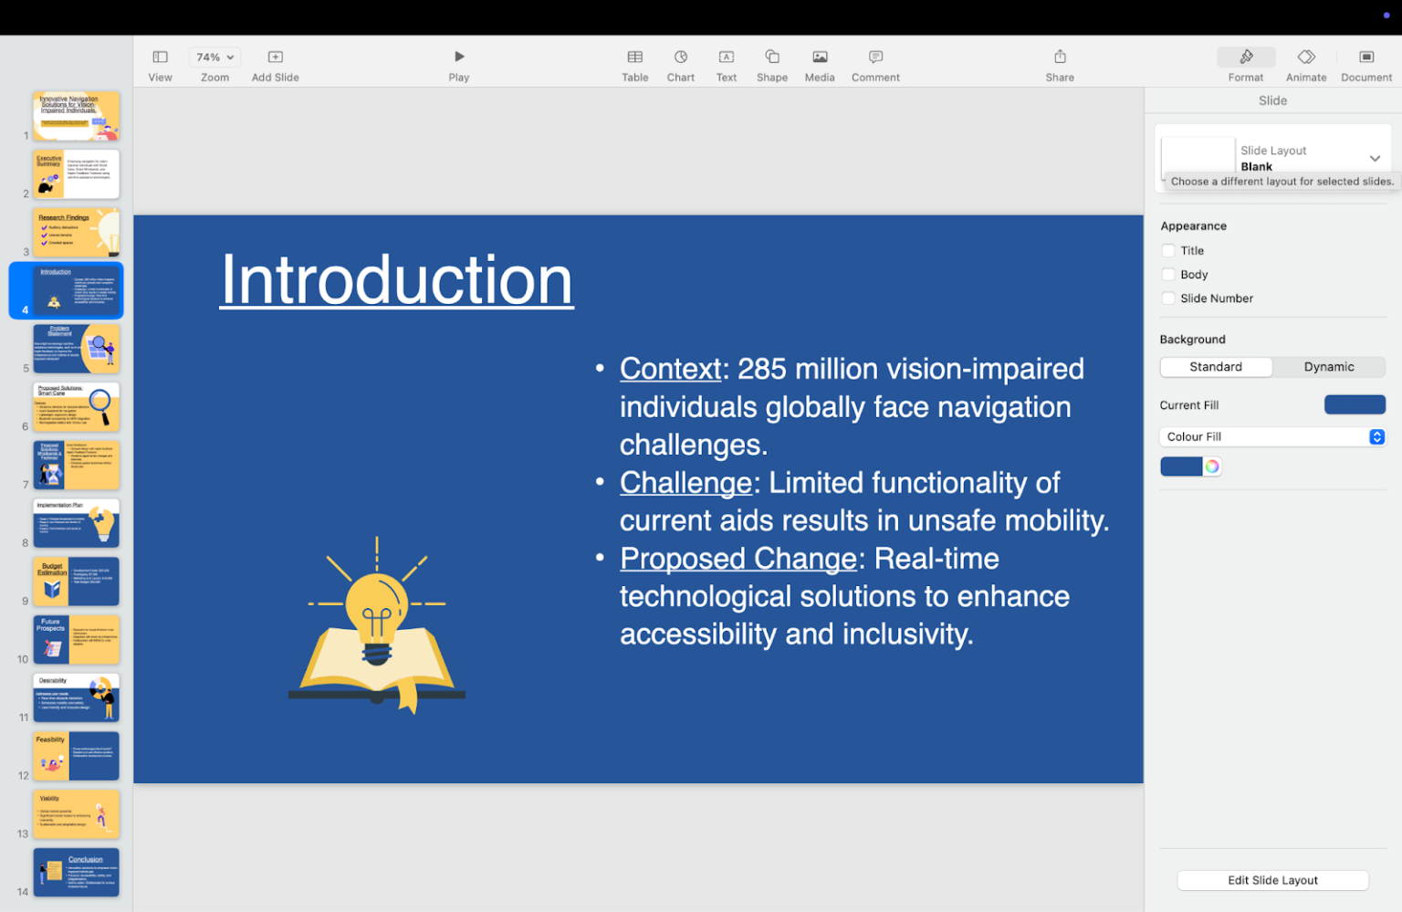Viewport: 1402px width, 912px height.
Task: Switch to the Animate inspector
Action: pyautogui.click(x=1305, y=64)
